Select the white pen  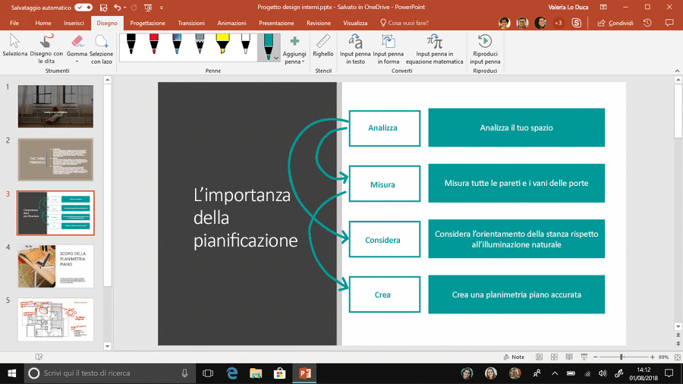(x=246, y=44)
